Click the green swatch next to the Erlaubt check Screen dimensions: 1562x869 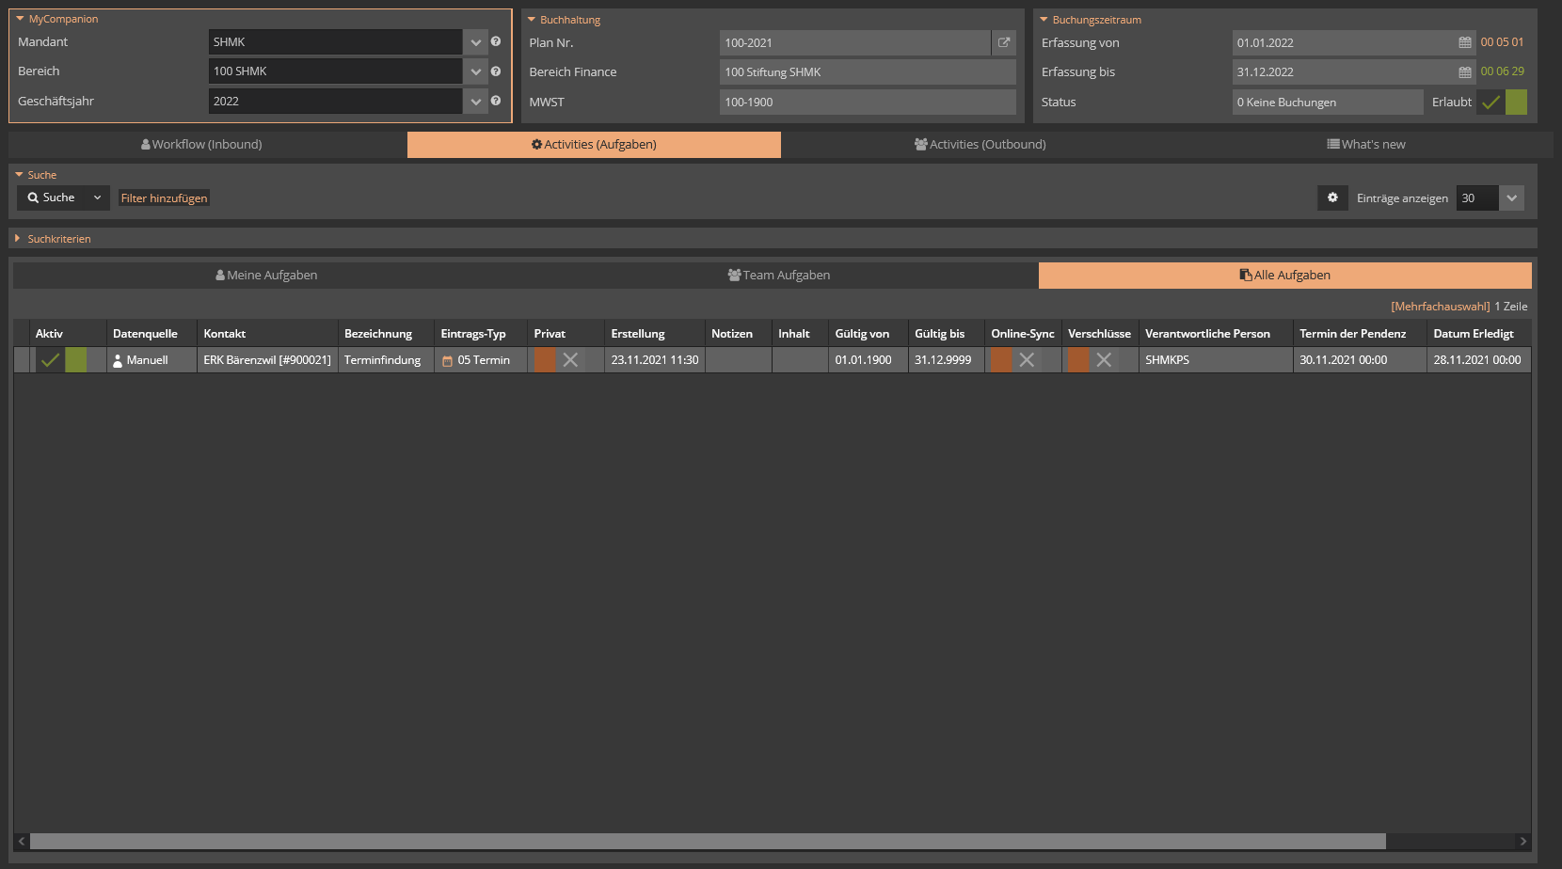tap(1515, 102)
